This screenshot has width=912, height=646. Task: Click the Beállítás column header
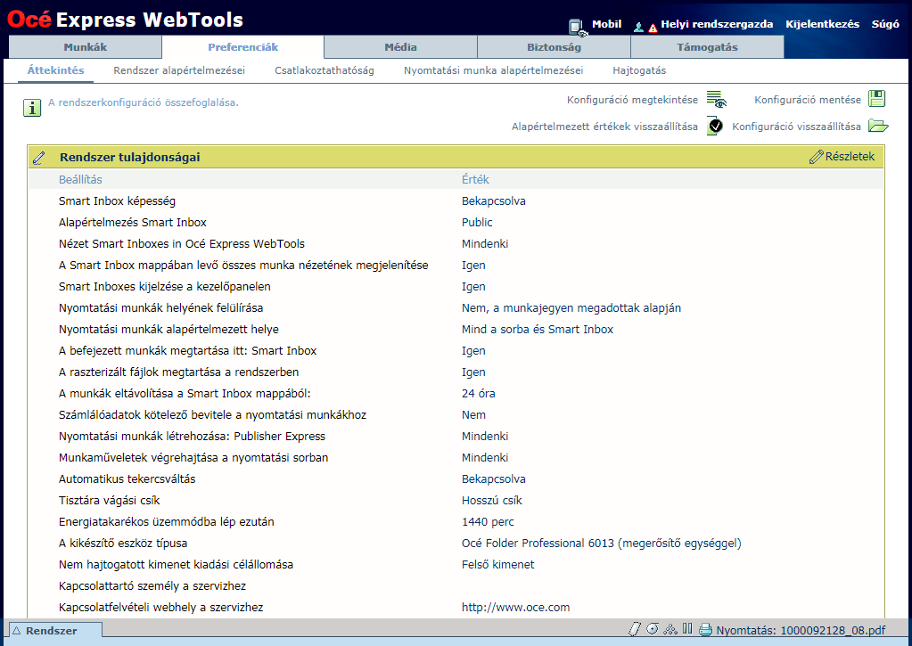80,180
